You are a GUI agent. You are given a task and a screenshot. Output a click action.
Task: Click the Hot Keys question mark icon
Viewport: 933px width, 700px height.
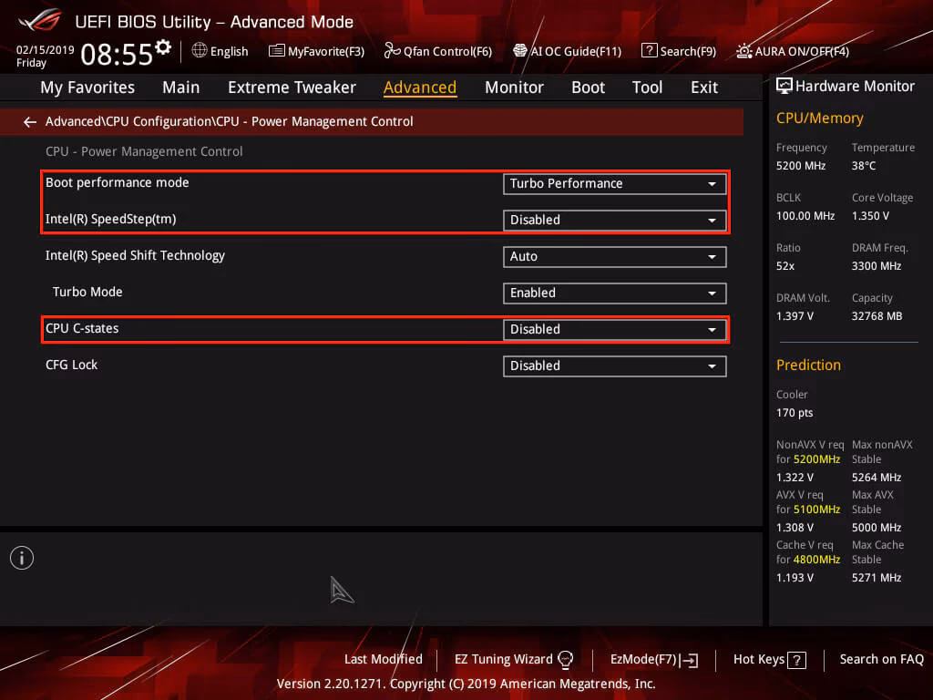(x=796, y=660)
